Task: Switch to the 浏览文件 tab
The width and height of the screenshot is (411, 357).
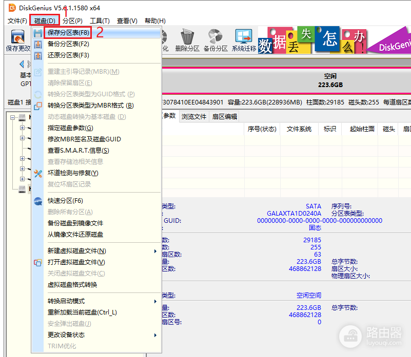Action: point(194,117)
